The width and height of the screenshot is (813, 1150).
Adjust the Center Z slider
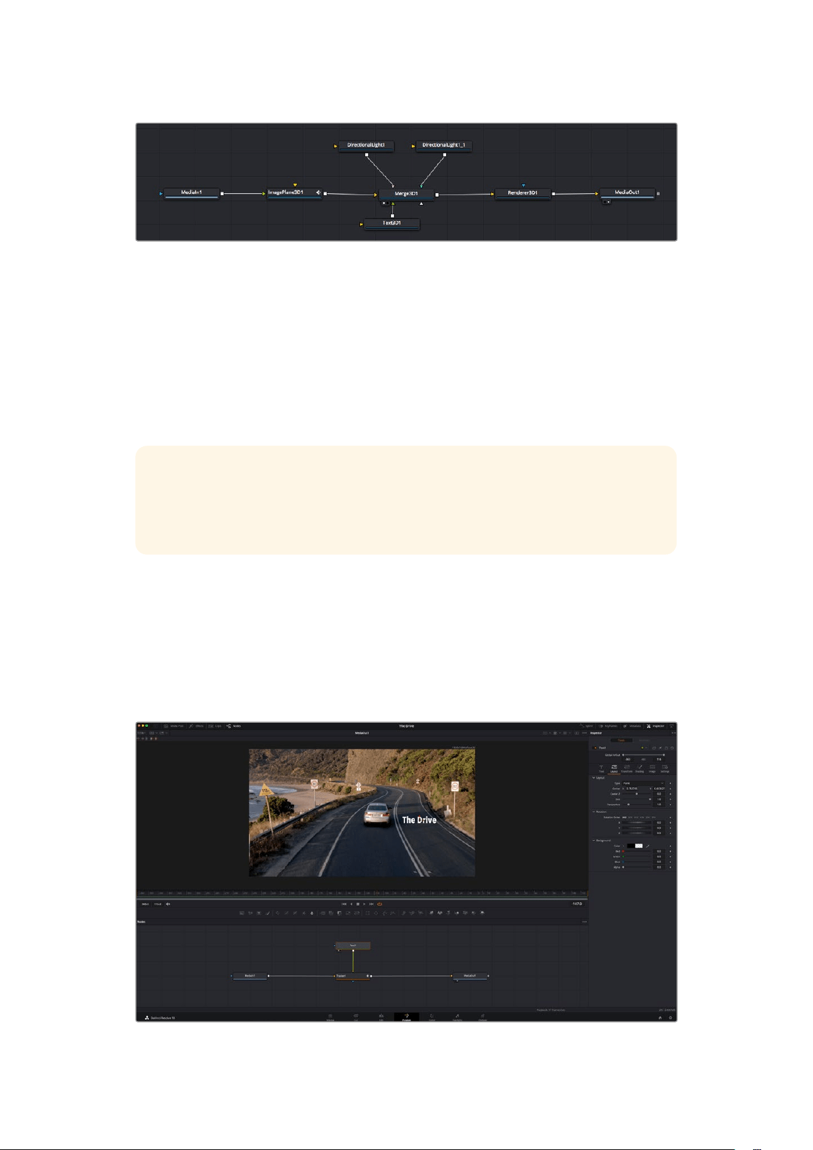tap(637, 794)
